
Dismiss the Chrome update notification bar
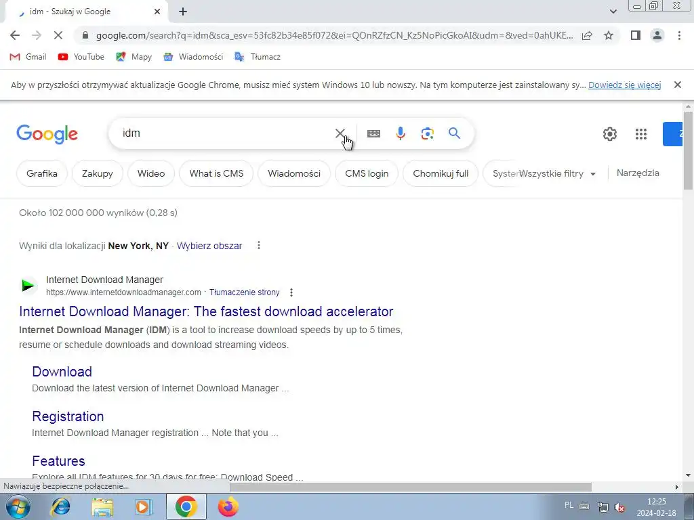pyautogui.click(x=677, y=85)
